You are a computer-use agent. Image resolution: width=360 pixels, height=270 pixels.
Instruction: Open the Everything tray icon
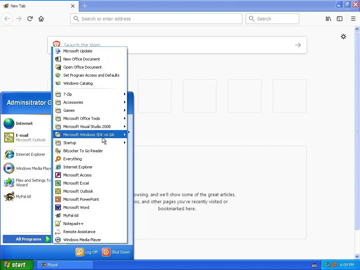point(334,265)
